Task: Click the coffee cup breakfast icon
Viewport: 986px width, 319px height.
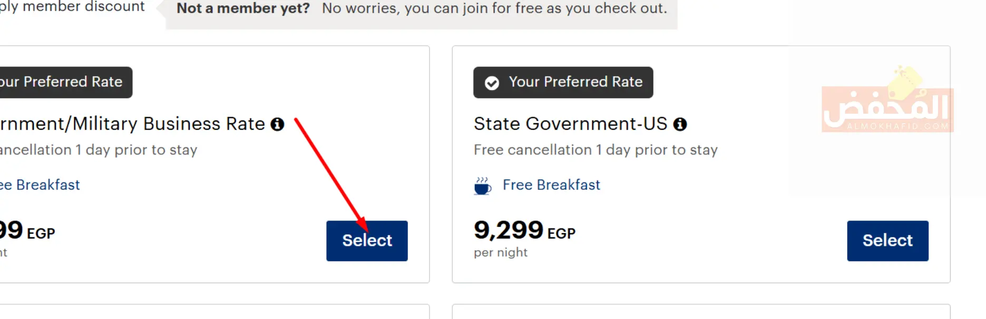Action: coord(482,186)
